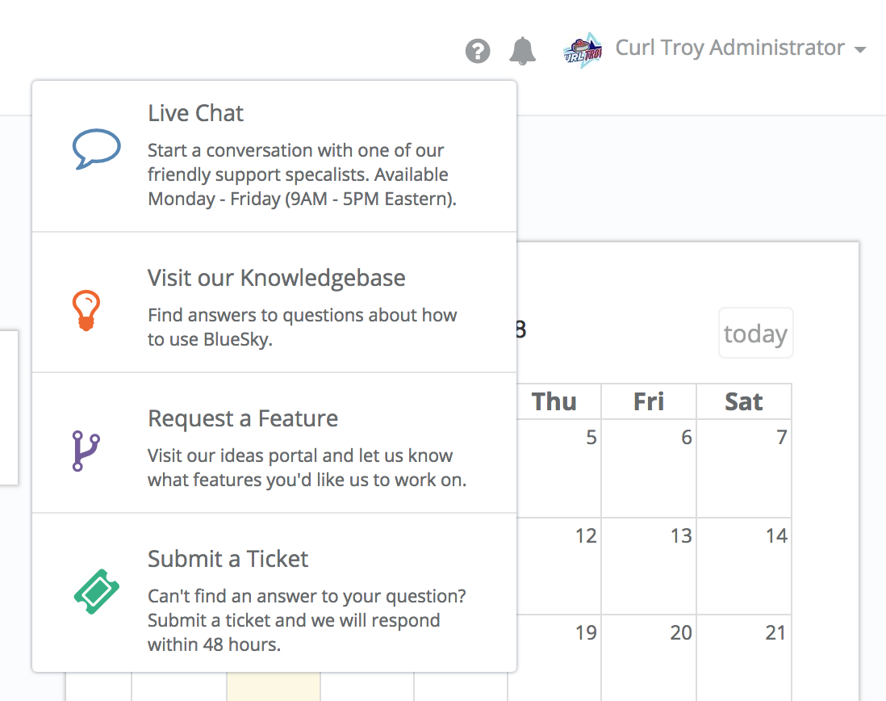This screenshot has height=701, width=886.
Task: Click the green Submit a Ticket icon
Action: click(97, 591)
